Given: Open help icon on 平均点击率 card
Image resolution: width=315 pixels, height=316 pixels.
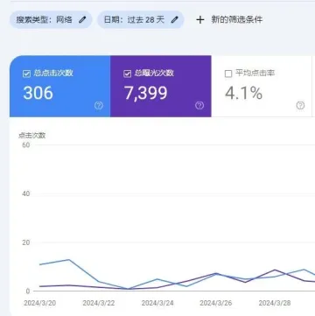Looking at the screenshot, I should click(300, 106).
